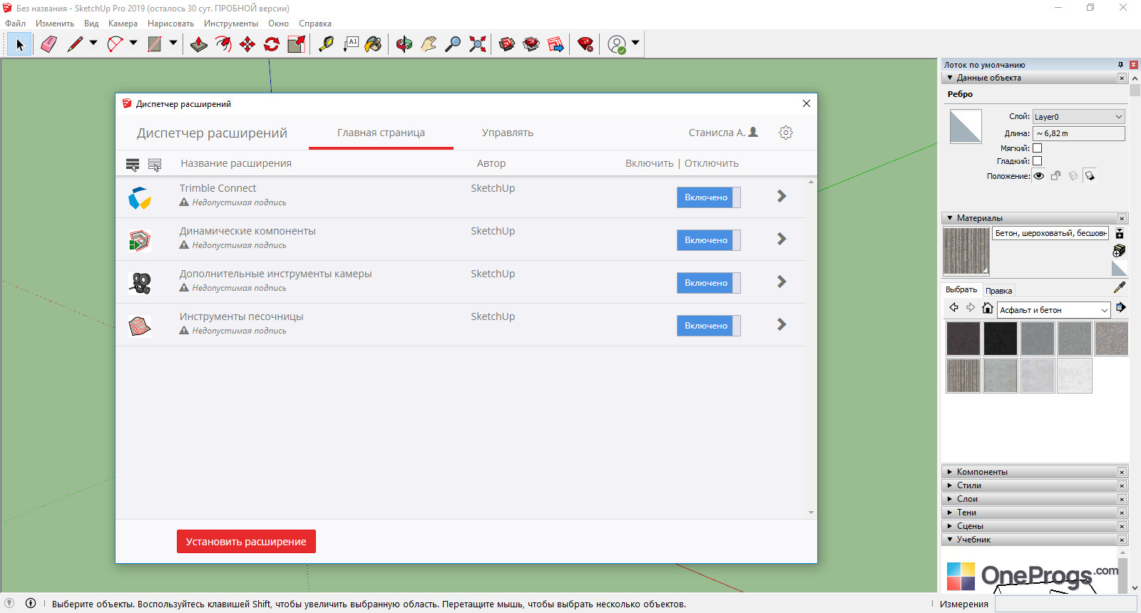Open the Слой Layer0 dropdown
This screenshot has width=1141, height=613.
(1079, 117)
